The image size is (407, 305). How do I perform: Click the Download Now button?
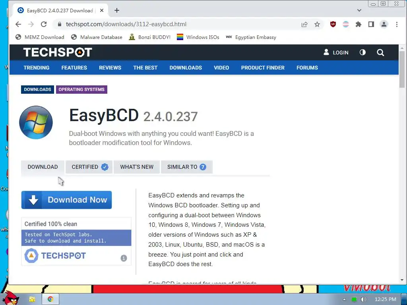[66, 200]
